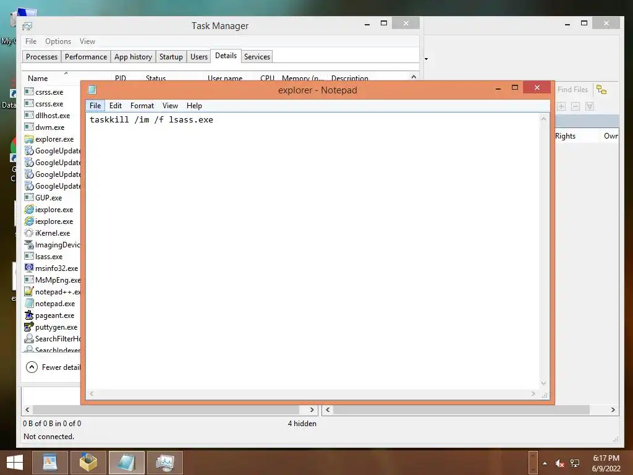Viewport: 633px width, 475px height.
Task: Sort processes by the Name column header
Action: pos(38,78)
